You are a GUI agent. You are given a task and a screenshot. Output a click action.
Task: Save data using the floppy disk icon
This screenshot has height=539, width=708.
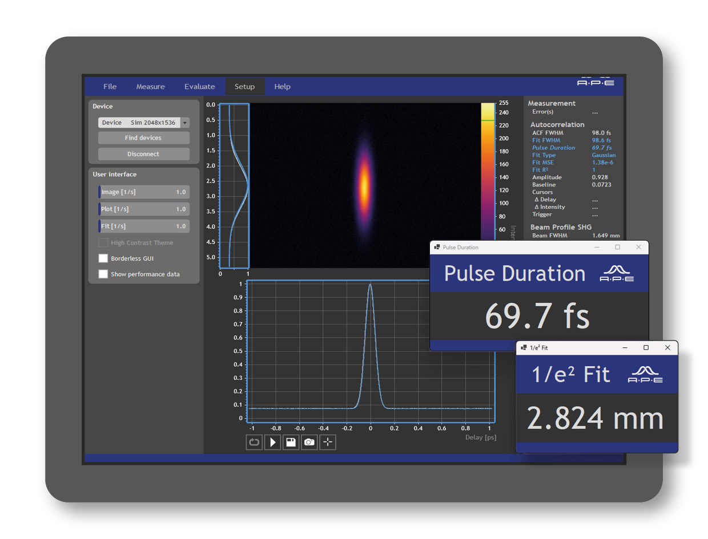click(x=291, y=442)
